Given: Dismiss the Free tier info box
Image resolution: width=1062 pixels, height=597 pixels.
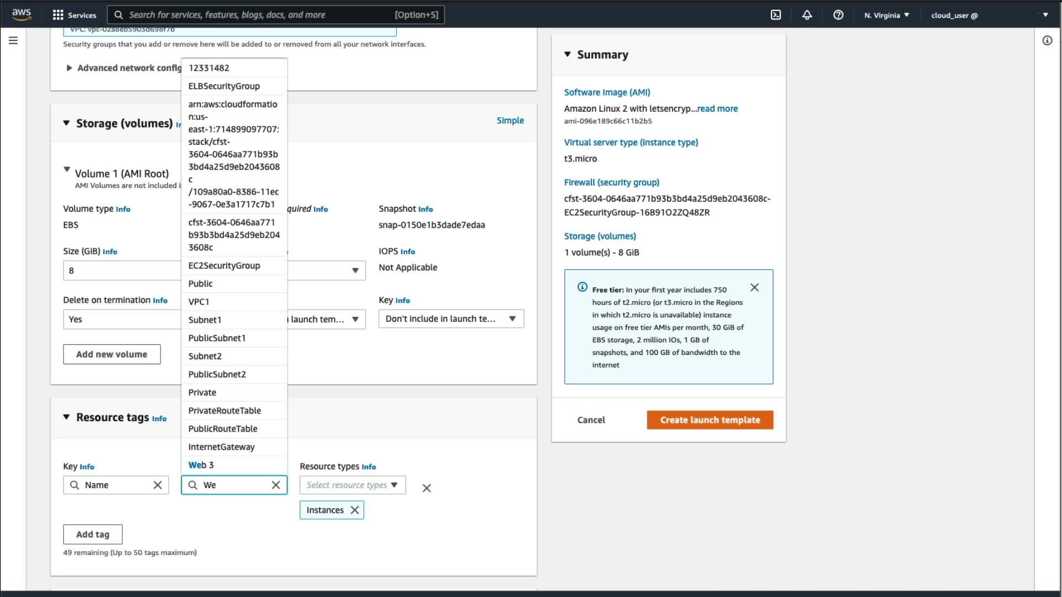Looking at the screenshot, I should coord(754,287).
